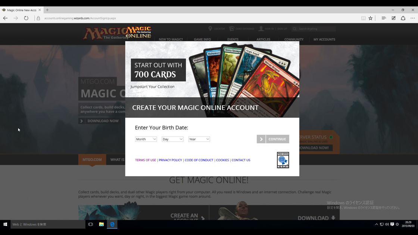Click the ESRB privacy certified badge
This screenshot has width=418, height=235.
[x=283, y=160]
